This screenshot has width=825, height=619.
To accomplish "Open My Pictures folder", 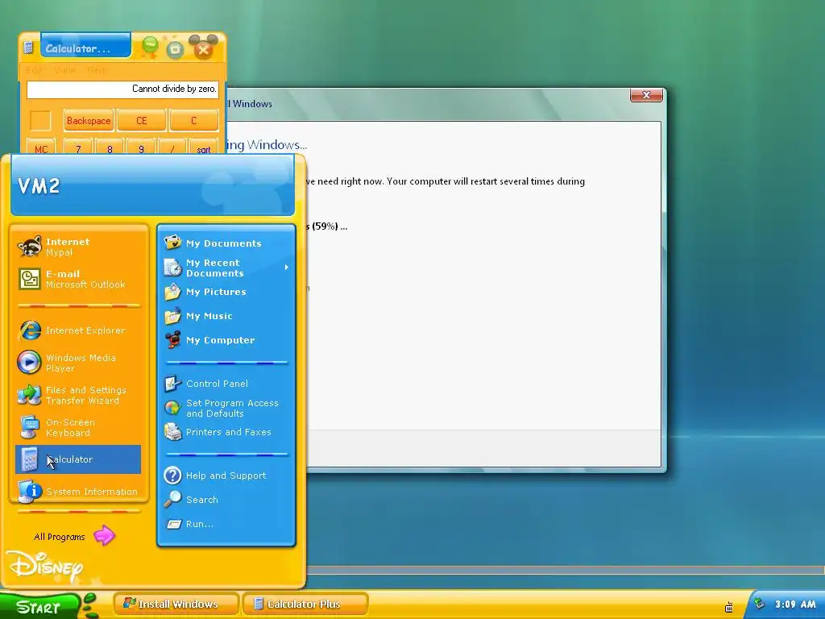I will pos(226,292).
